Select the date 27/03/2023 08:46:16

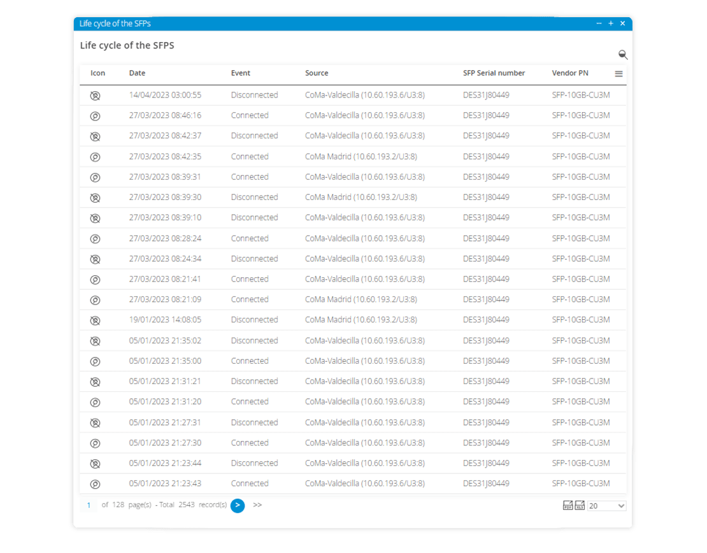pos(165,115)
